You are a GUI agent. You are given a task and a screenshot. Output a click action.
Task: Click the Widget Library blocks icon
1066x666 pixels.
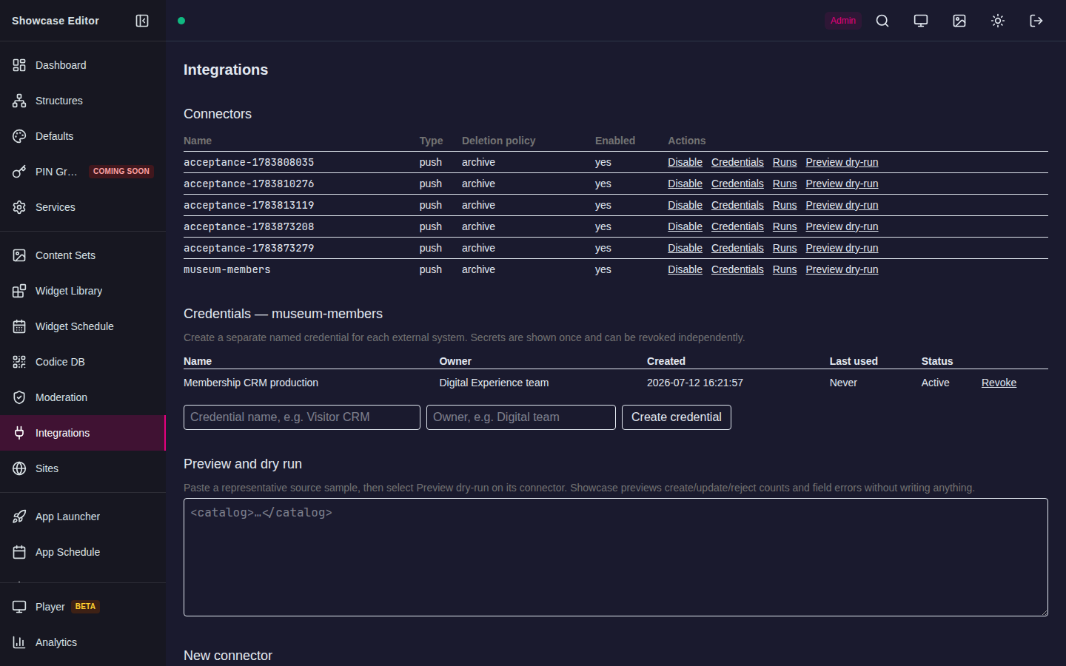[19, 291]
